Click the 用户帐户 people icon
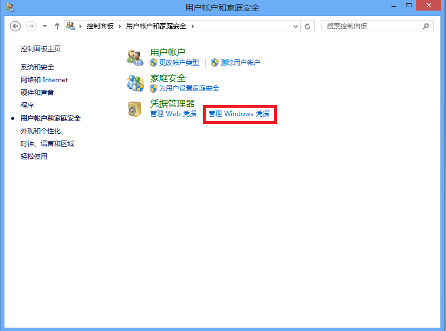This screenshot has width=446, height=331. [x=135, y=57]
